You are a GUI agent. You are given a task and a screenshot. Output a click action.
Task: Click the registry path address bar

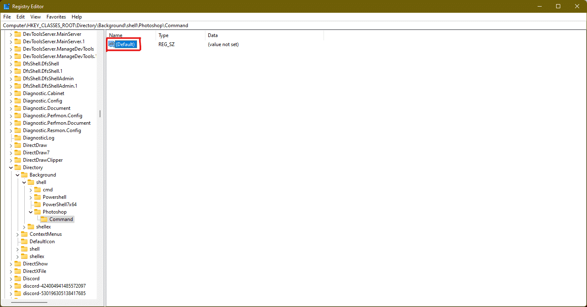click(165, 25)
